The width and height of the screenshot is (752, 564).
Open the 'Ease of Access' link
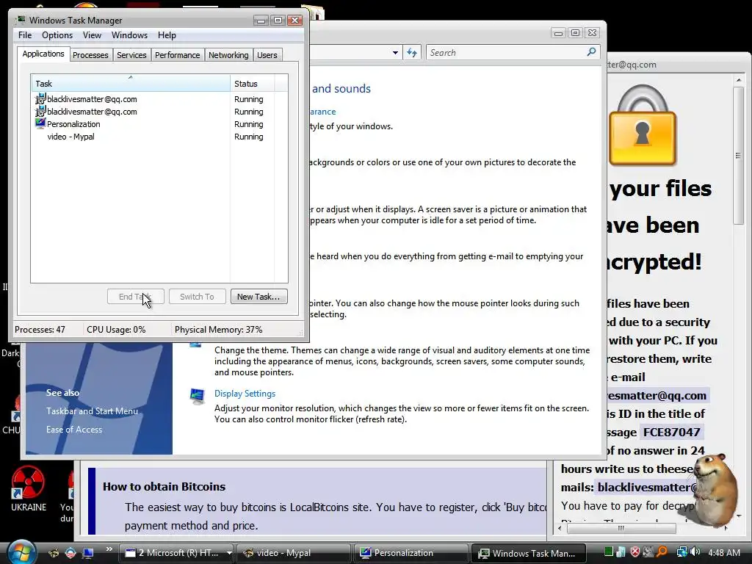(74, 430)
